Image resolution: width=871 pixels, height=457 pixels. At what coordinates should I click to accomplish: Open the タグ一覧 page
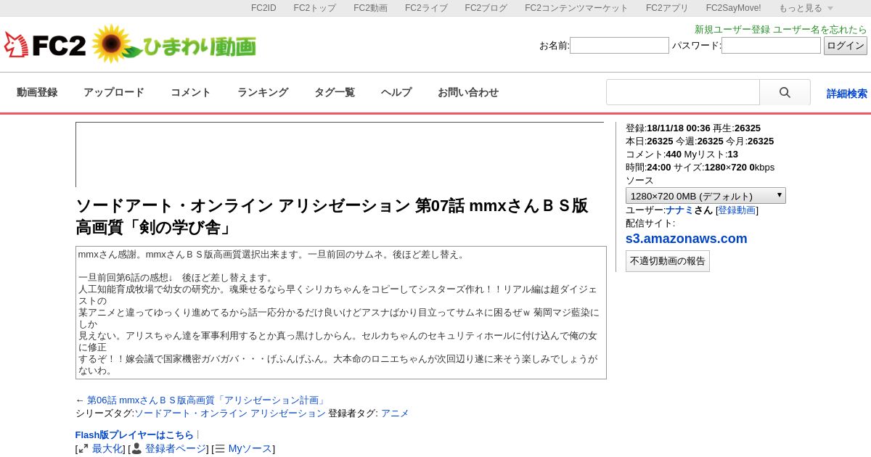point(335,93)
